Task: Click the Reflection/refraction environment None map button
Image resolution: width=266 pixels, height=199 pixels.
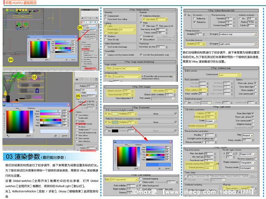Action: click(x=155, y=122)
